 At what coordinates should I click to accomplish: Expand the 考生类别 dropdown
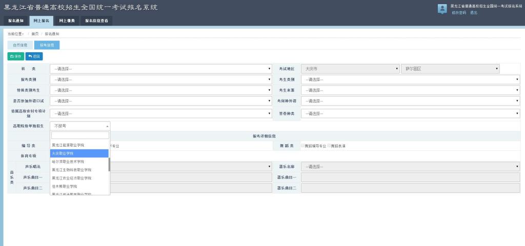[410, 79]
